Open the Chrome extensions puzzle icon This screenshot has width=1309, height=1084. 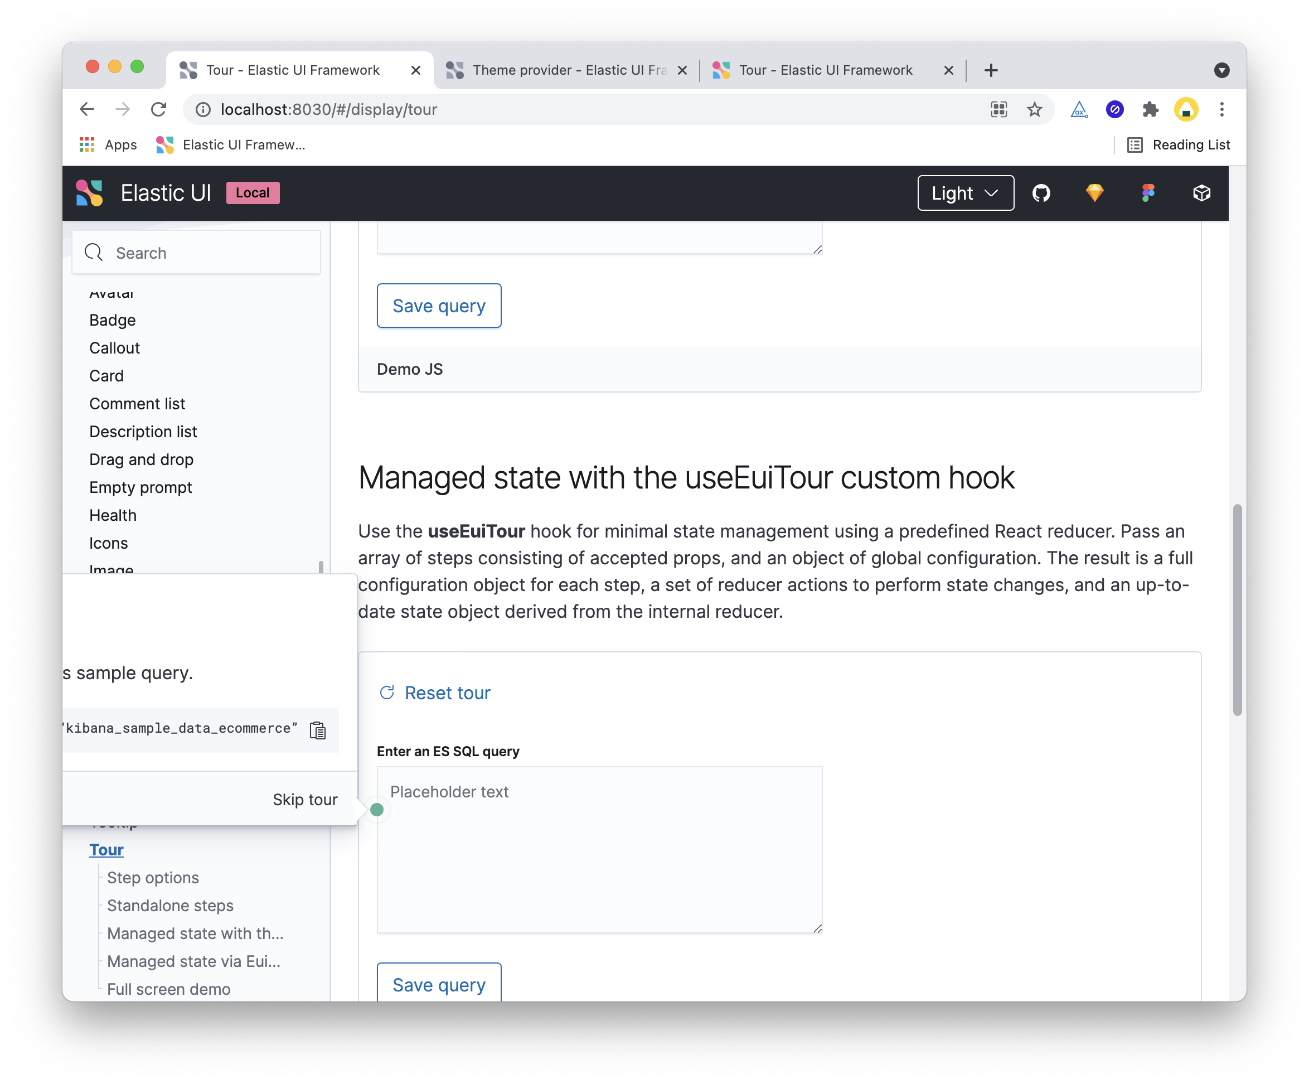[x=1151, y=110]
